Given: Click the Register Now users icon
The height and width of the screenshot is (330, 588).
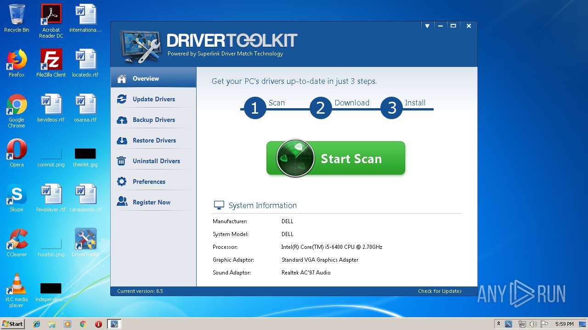Looking at the screenshot, I should [122, 202].
